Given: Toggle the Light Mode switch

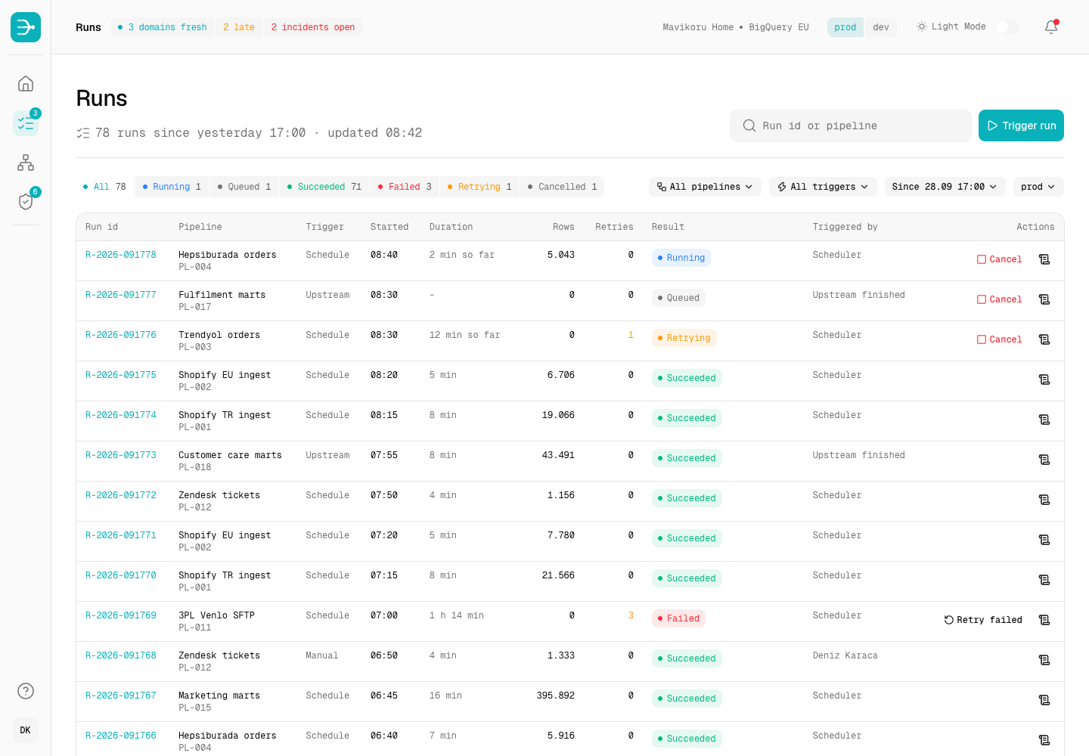Looking at the screenshot, I should (1007, 27).
